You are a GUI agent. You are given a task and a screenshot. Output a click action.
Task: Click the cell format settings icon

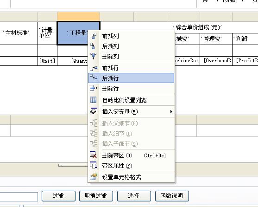click(94, 177)
